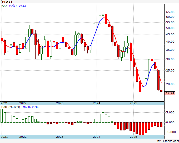
Task: Click the MA value 20.52
Action: click(22, 6)
